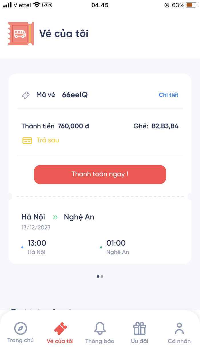Open the Trang chủ compass icon

coord(20,329)
